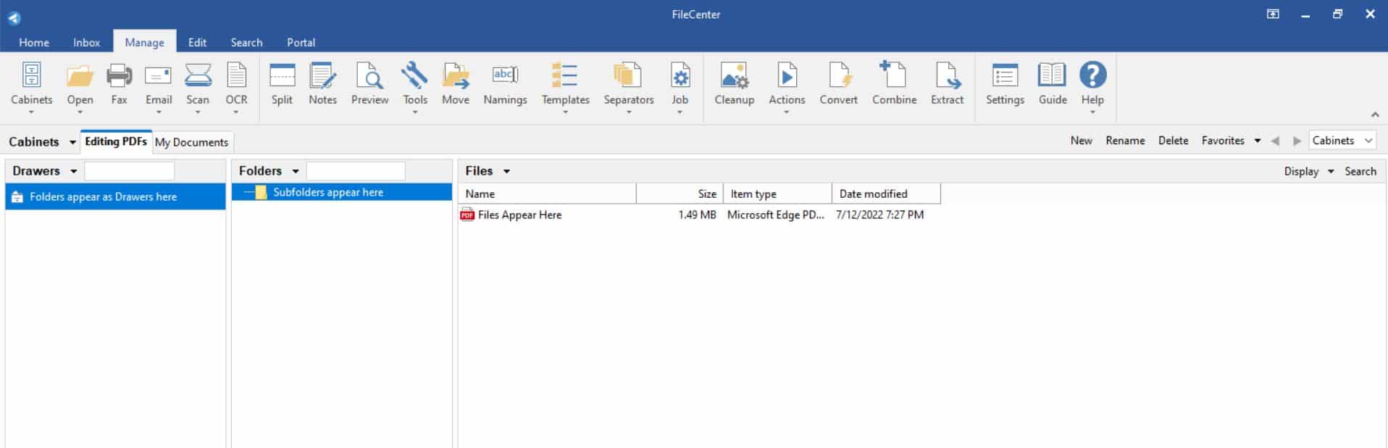The height and width of the screenshot is (448, 1388).
Task: Expand the Folders dropdown arrow
Action: pyautogui.click(x=296, y=171)
